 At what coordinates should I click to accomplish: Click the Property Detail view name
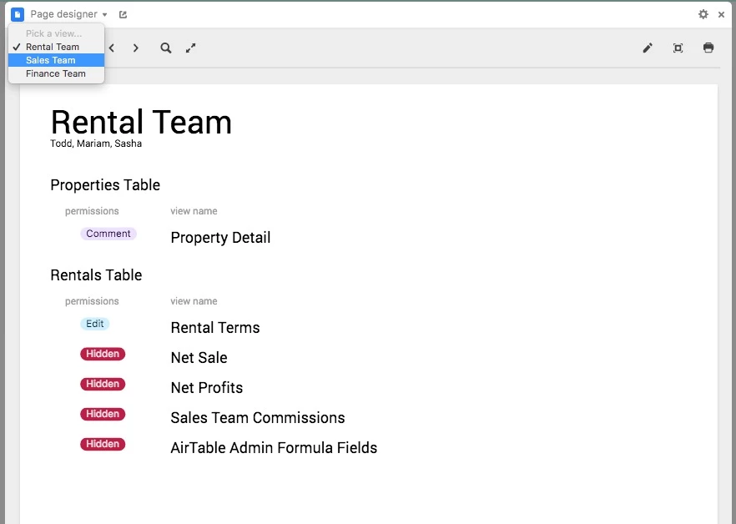pos(220,238)
